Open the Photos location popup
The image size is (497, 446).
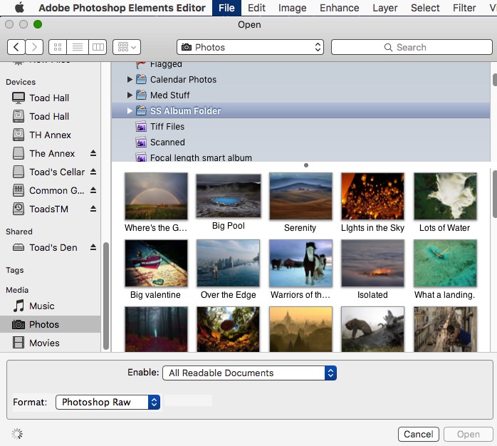250,47
